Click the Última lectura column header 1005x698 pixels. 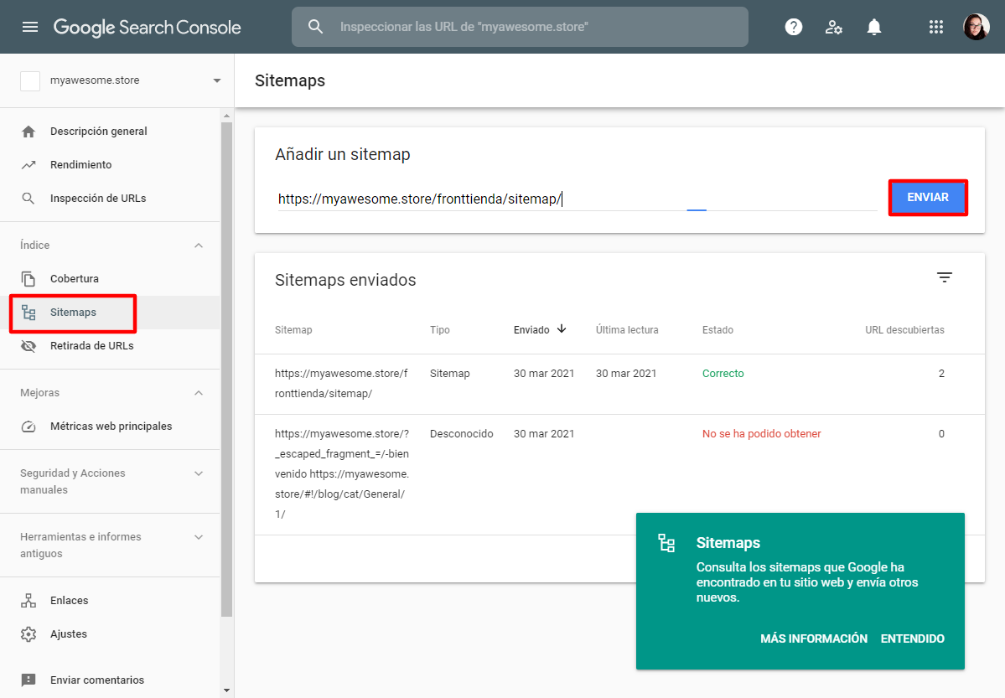[x=627, y=330]
